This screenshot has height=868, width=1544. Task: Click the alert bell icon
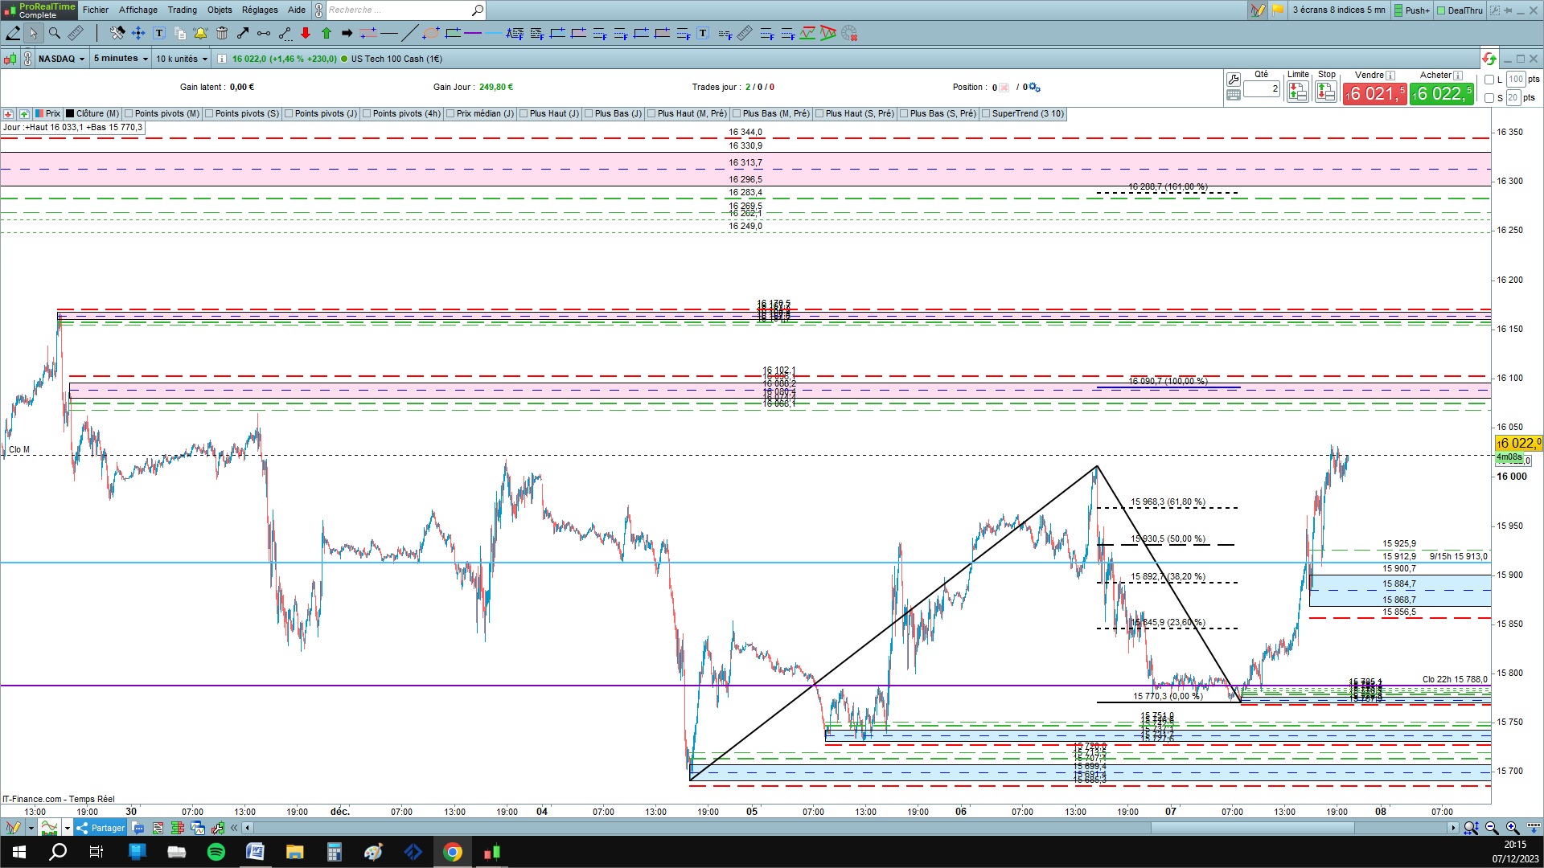[200, 33]
